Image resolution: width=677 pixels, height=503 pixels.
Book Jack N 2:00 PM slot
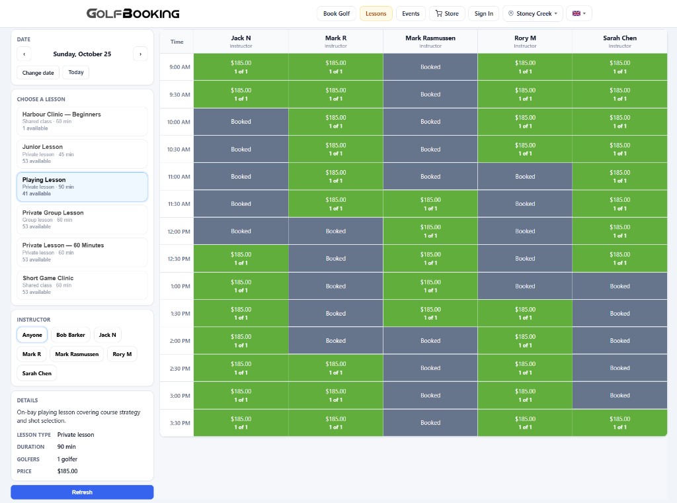(241, 341)
